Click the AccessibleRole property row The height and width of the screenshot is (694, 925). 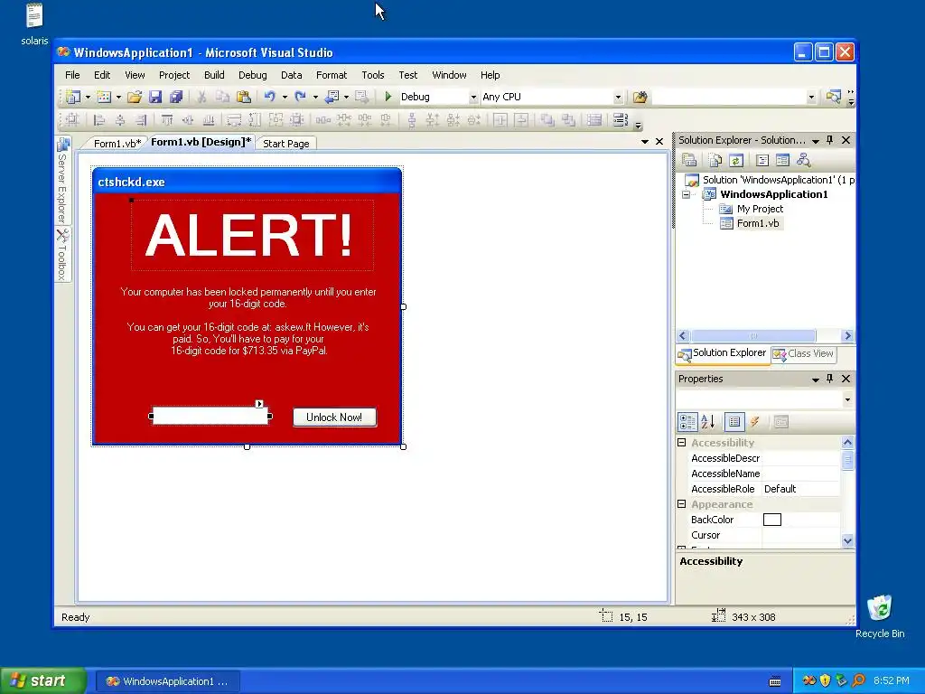765,489
